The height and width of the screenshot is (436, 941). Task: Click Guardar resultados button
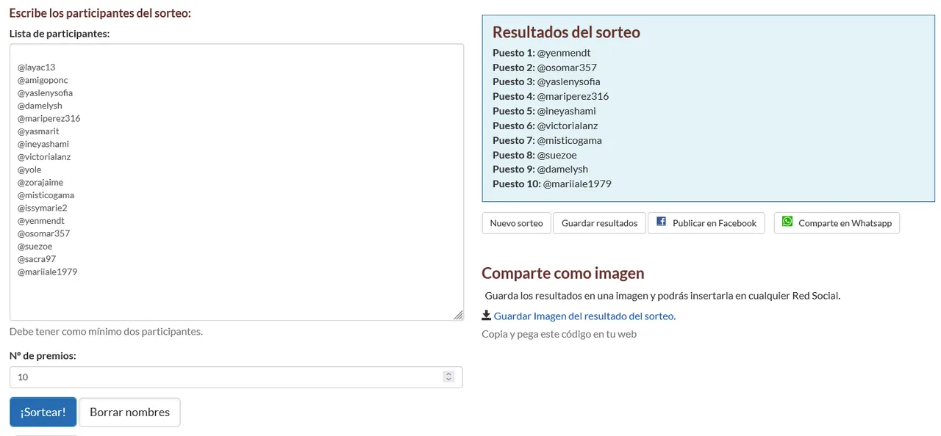tap(599, 223)
